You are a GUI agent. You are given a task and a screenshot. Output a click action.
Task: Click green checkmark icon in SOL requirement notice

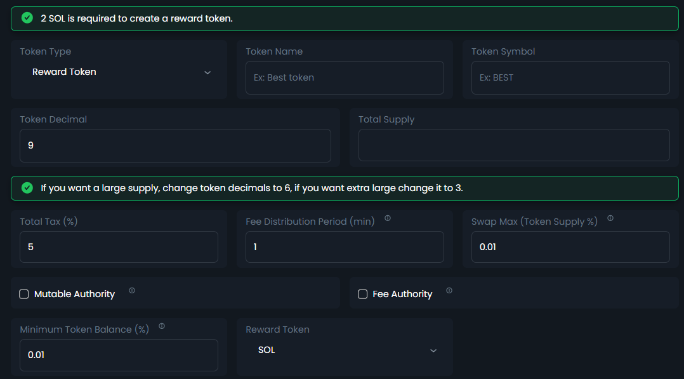pyautogui.click(x=27, y=18)
